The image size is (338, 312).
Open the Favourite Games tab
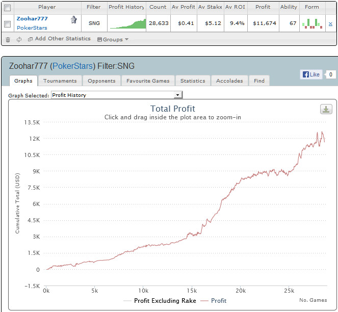click(x=148, y=81)
